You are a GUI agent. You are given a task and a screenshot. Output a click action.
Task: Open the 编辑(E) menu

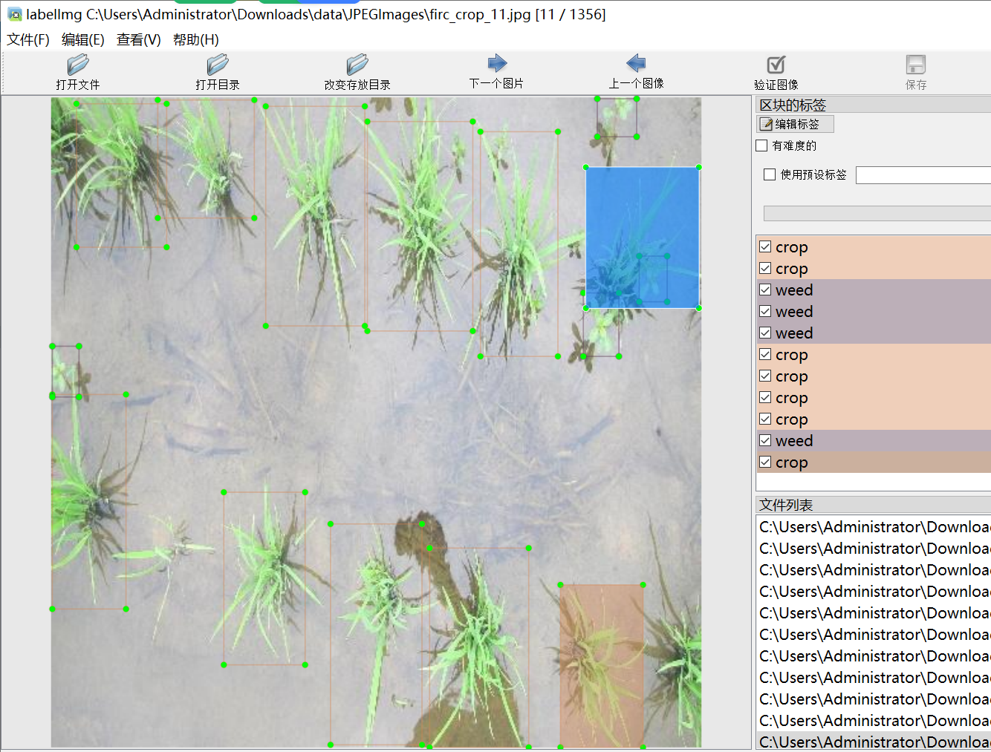click(83, 40)
